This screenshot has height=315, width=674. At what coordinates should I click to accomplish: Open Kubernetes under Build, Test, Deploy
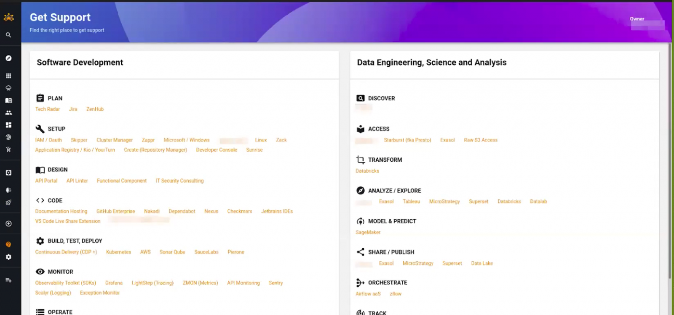point(118,252)
